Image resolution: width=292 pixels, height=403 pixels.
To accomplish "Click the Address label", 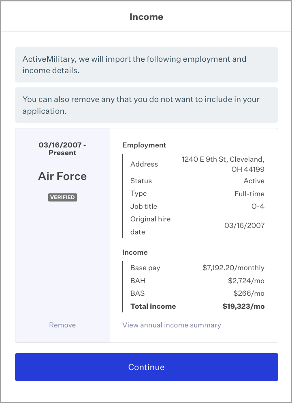I will [144, 164].
